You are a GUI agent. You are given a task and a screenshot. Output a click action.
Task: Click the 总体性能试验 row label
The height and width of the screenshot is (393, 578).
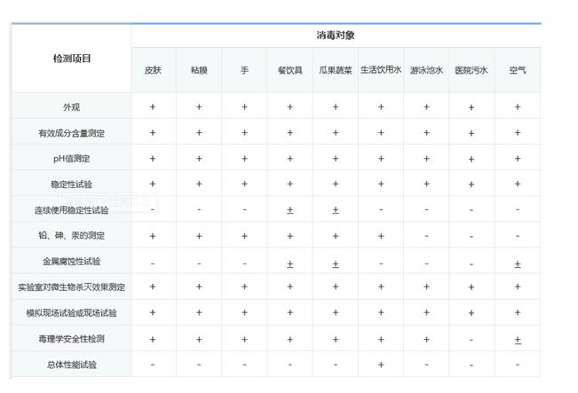point(71,365)
